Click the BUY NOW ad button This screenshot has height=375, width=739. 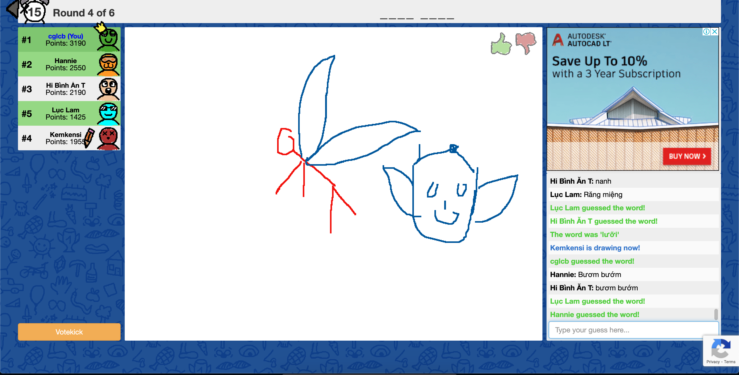(687, 156)
